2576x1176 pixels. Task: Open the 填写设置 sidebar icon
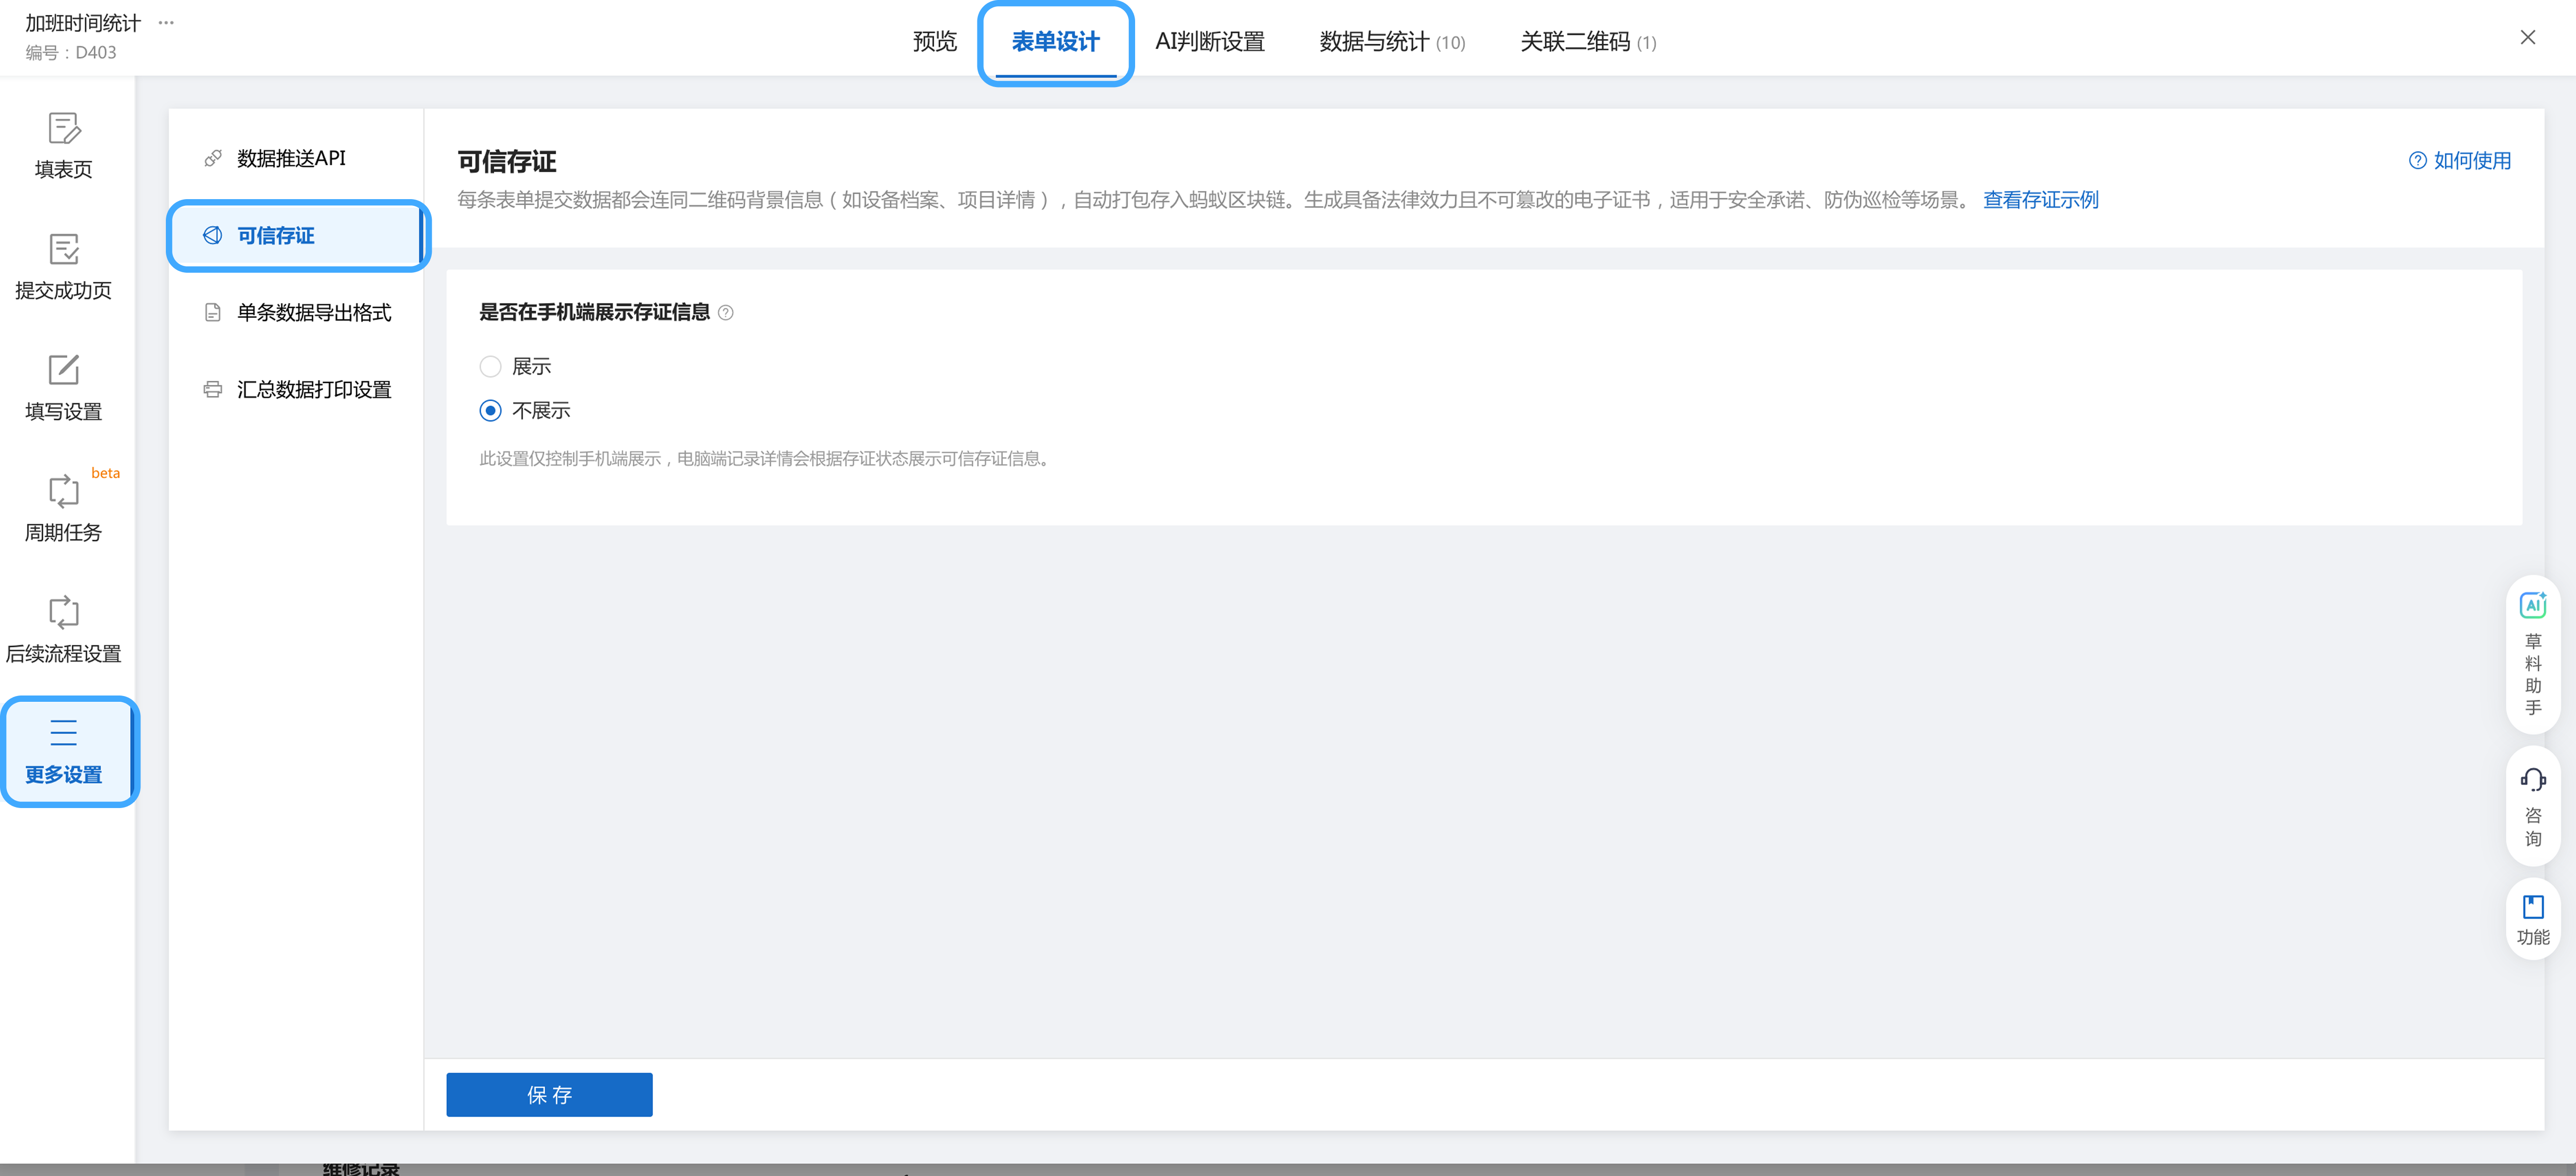(63, 370)
